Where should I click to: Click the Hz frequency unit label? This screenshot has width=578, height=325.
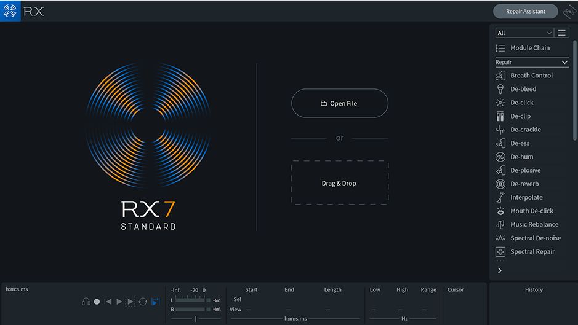point(404,319)
